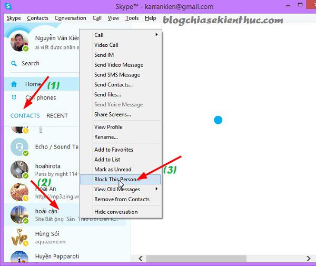Open the Skype menu

click(x=14, y=18)
